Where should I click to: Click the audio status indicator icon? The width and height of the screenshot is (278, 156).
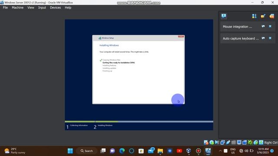point(217,143)
